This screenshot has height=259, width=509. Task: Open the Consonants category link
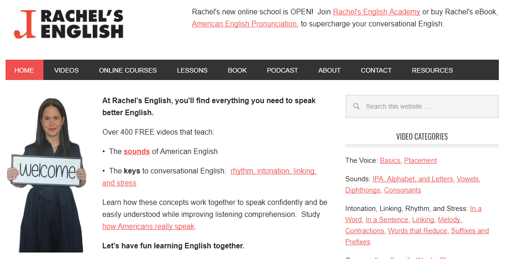[x=402, y=190]
